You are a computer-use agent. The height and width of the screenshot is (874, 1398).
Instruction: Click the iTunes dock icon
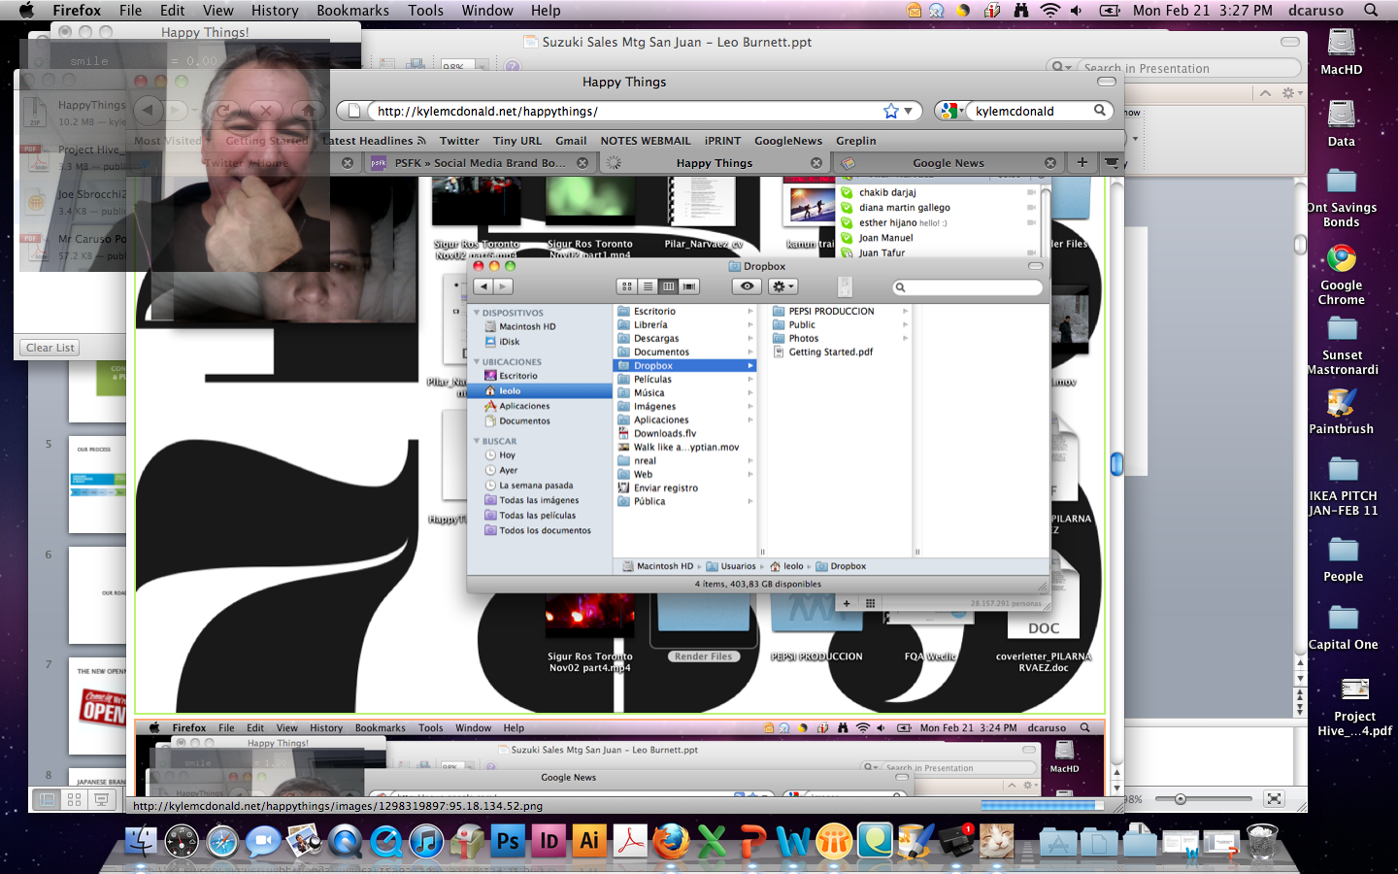(426, 841)
